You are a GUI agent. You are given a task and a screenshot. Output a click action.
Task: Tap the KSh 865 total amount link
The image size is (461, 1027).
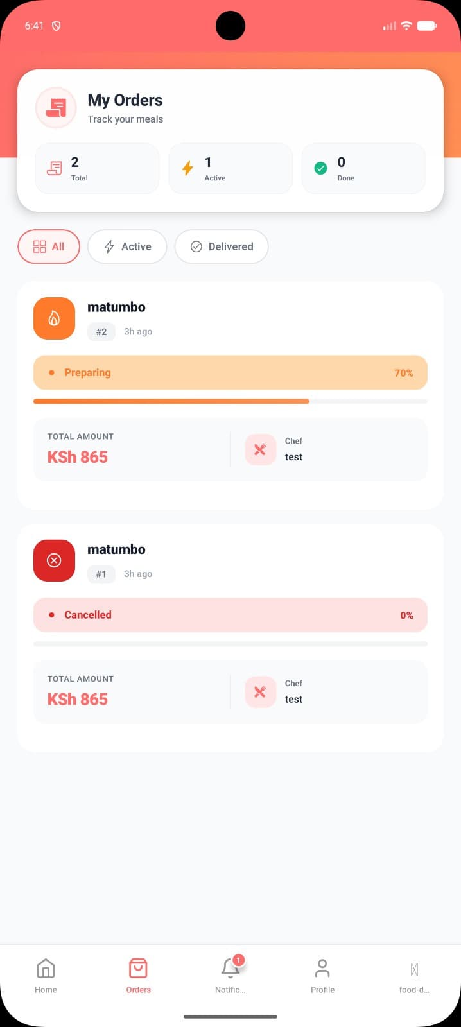point(78,457)
